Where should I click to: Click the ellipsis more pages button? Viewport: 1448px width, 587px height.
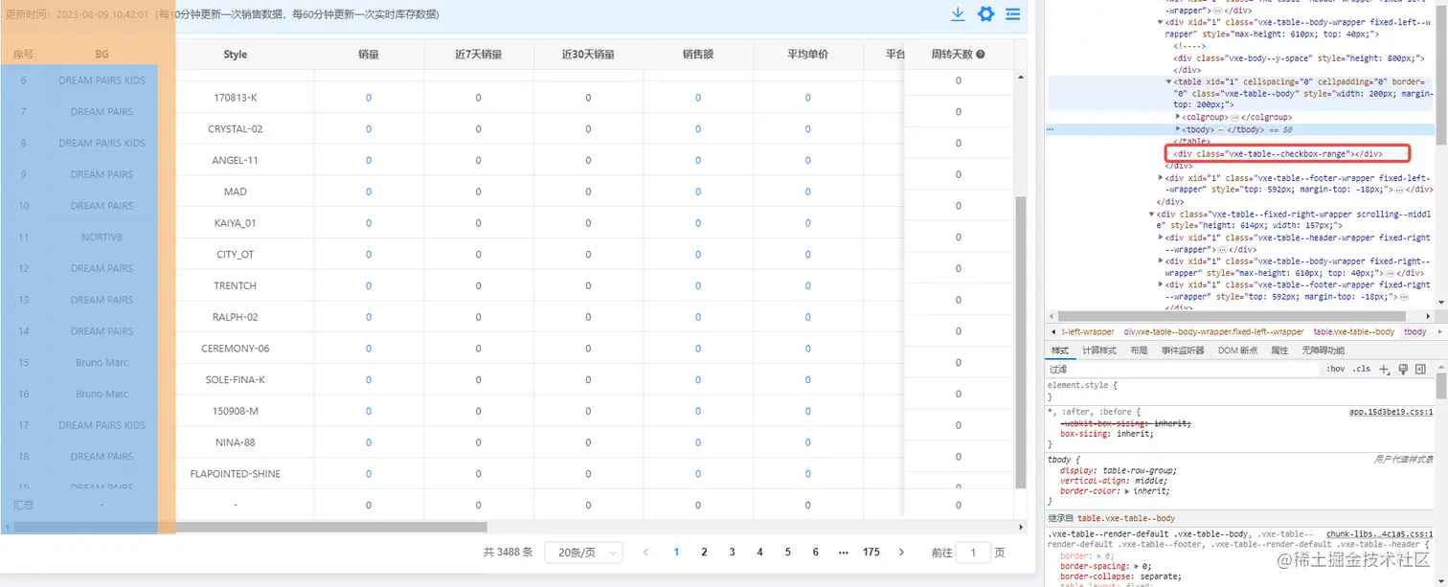pyautogui.click(x=843, y=553)
